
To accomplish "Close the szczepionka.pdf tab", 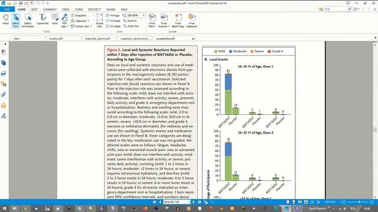I will tap(193, 39).
